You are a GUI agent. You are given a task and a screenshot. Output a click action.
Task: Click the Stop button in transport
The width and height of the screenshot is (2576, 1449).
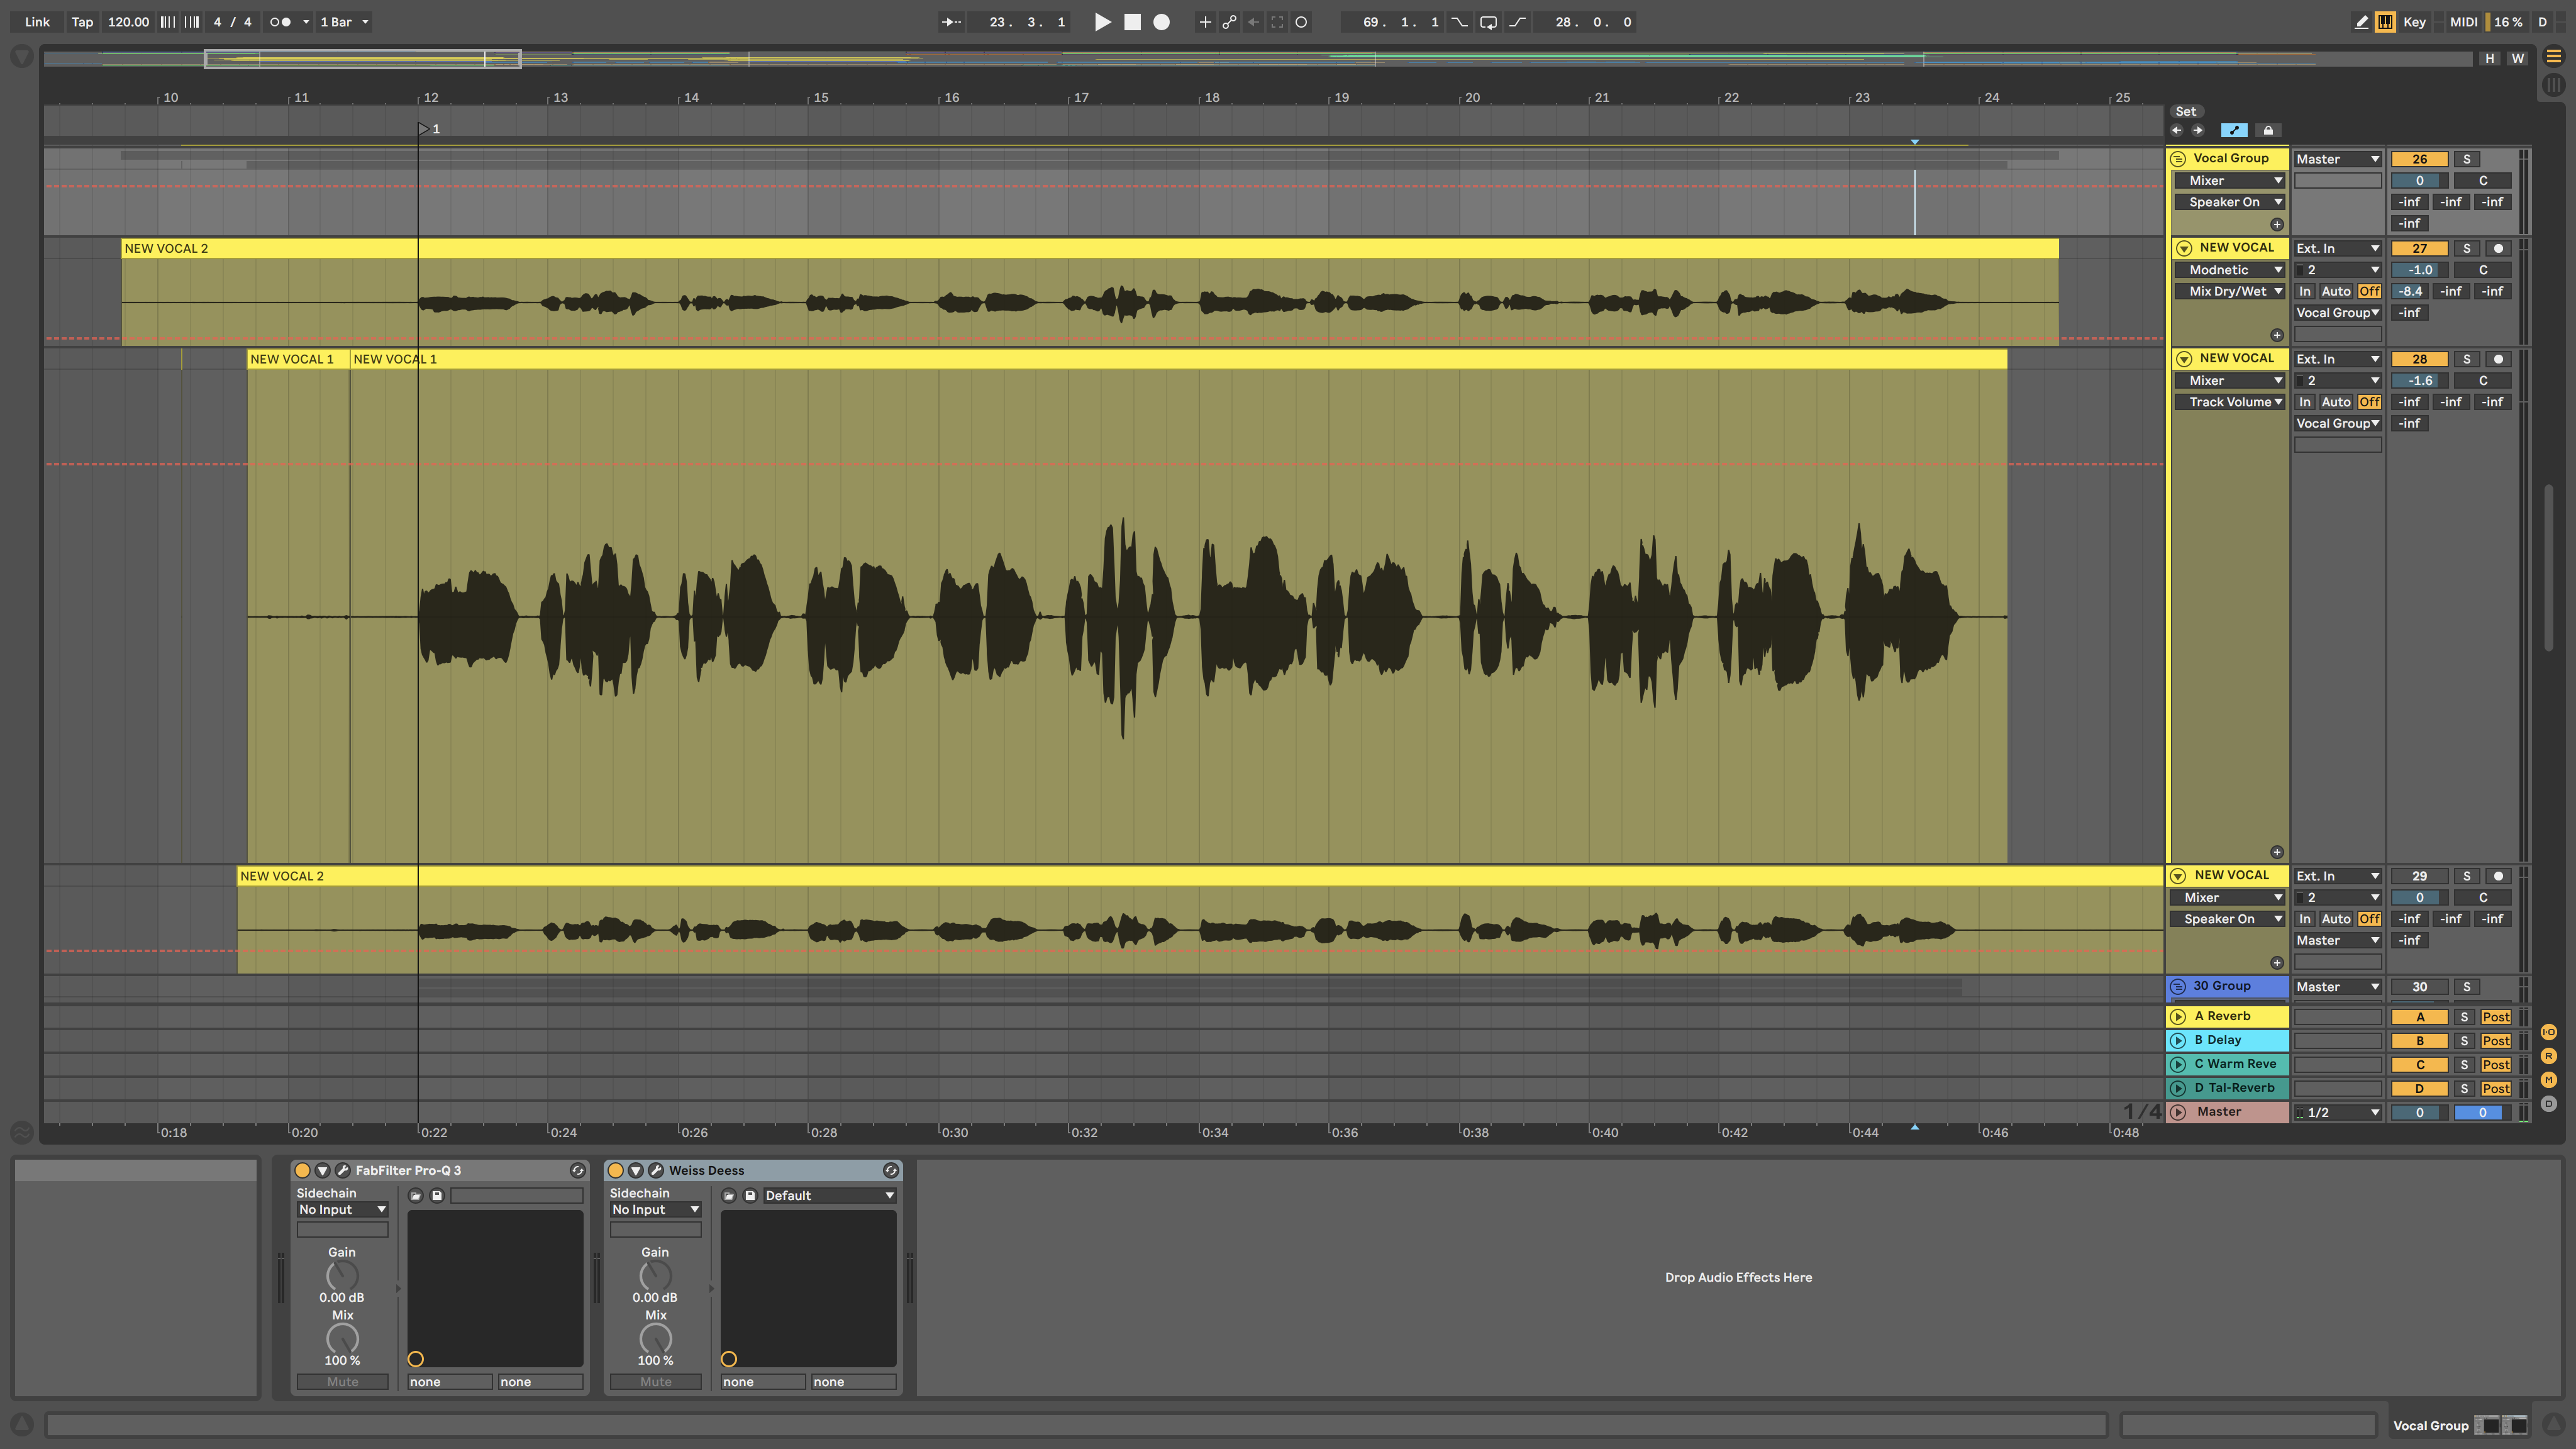[x=1132, y=22]
